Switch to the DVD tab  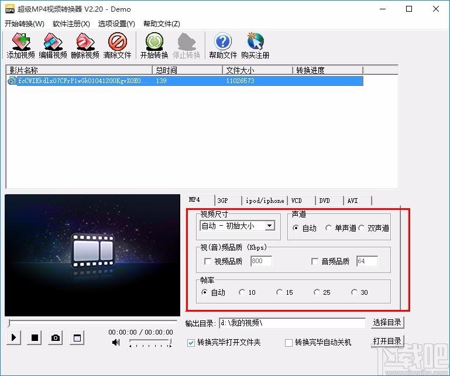click(329, 201)
